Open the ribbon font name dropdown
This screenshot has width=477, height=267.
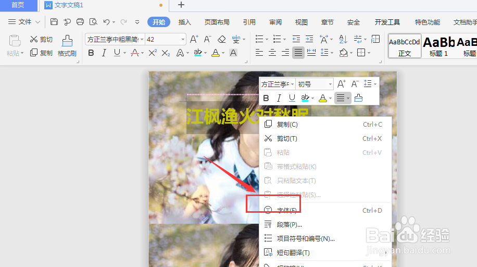tap(142, 39)
